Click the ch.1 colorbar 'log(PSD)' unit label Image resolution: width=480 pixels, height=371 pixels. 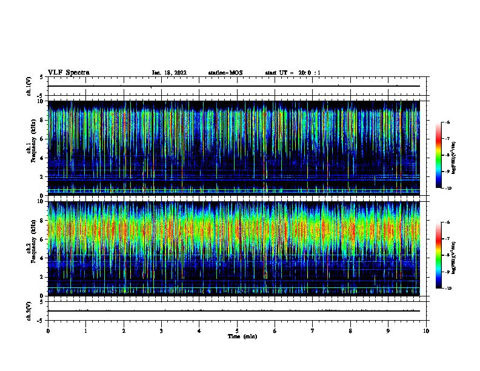click(x=454, y=158)
